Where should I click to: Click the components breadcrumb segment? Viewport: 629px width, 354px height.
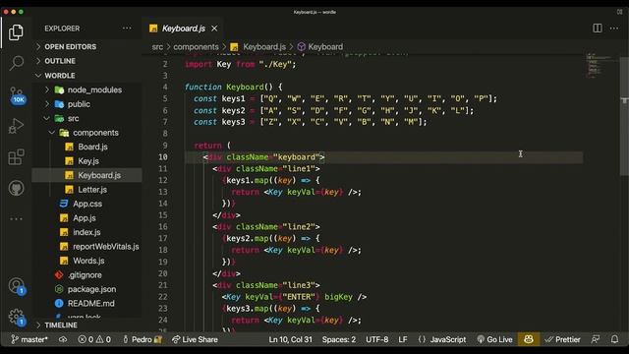[x=196, y=47]
